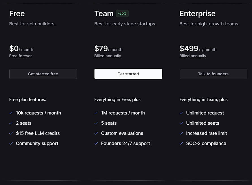
Task: Click the checkmark next to 2 seats
Action: click(x=11, y=123)
